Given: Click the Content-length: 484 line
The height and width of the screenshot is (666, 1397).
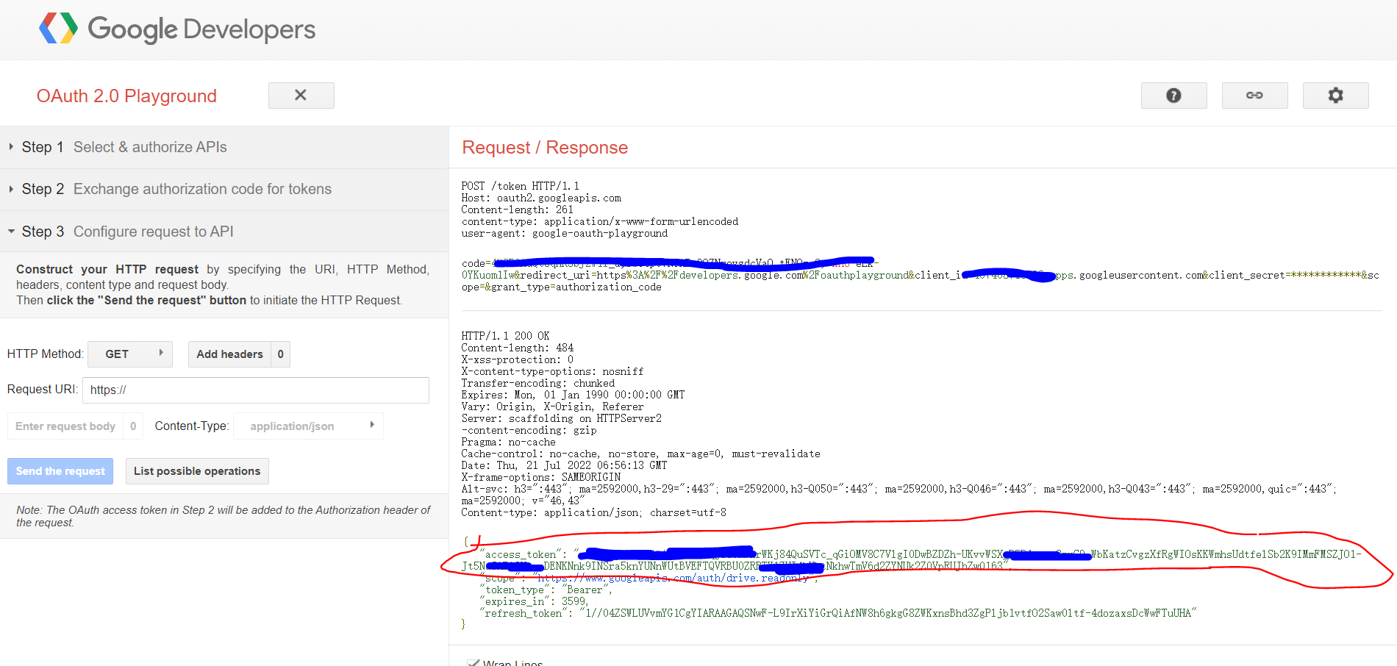Looking at the screenshot, I should (517, 348).
